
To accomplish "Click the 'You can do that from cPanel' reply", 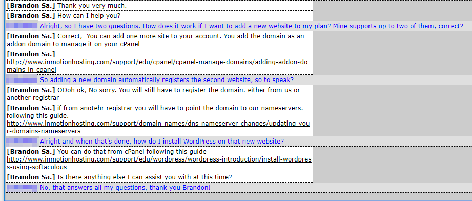I will [x=159, y=159].
